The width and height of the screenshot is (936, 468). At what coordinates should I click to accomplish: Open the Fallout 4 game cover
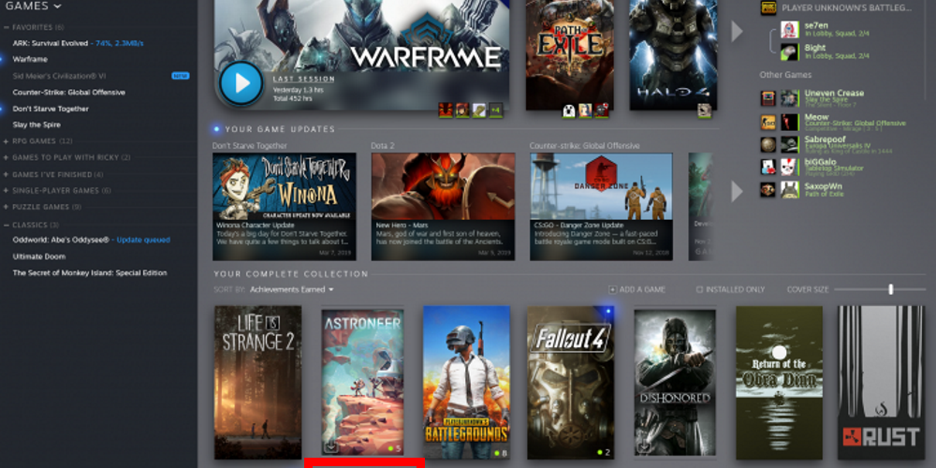click(571, 383)
